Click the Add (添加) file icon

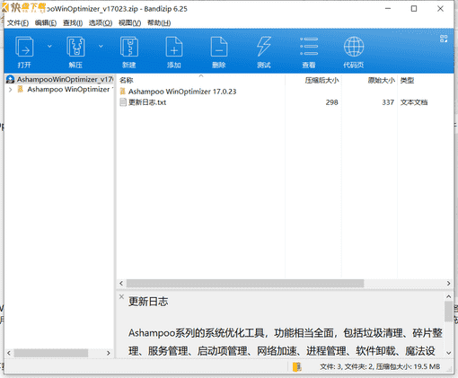pos(174,47)
